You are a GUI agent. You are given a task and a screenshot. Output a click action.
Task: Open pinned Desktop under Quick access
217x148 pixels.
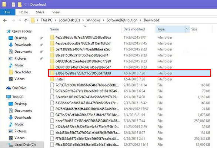pyautogui.click(x=21, y=38)
